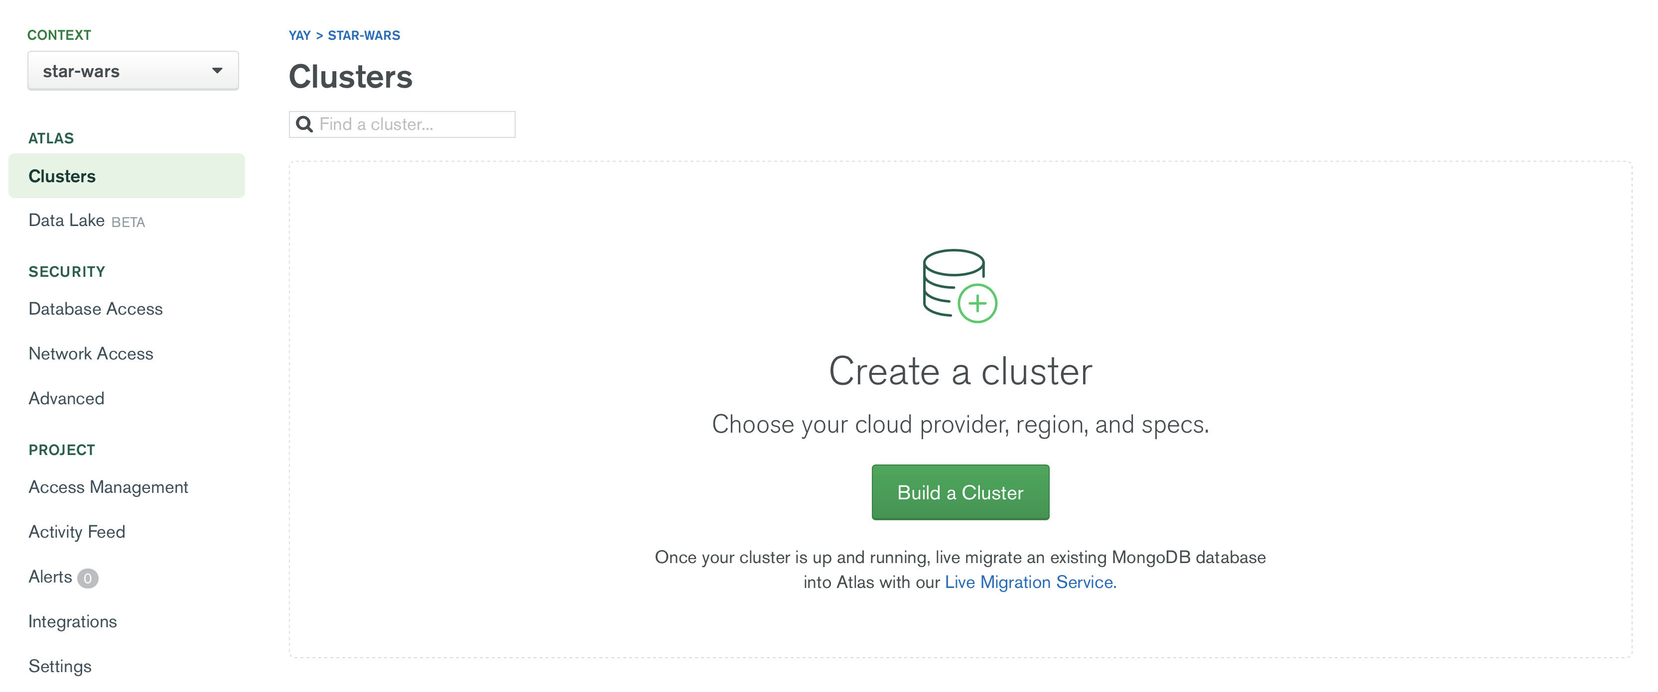This screenshot has height=692, width=1658.
Task: Click the Settings project item
Action: click(x=59, y=666)
